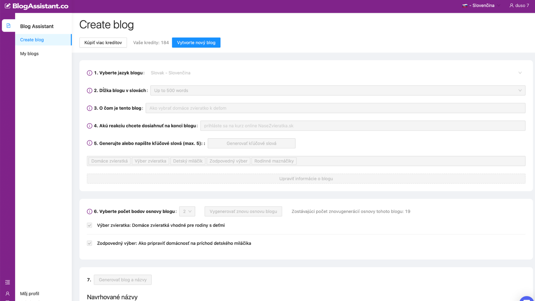
Task: Uncheck the Výber zvieratka outline checkbox
Action: (x=89, y=225)
